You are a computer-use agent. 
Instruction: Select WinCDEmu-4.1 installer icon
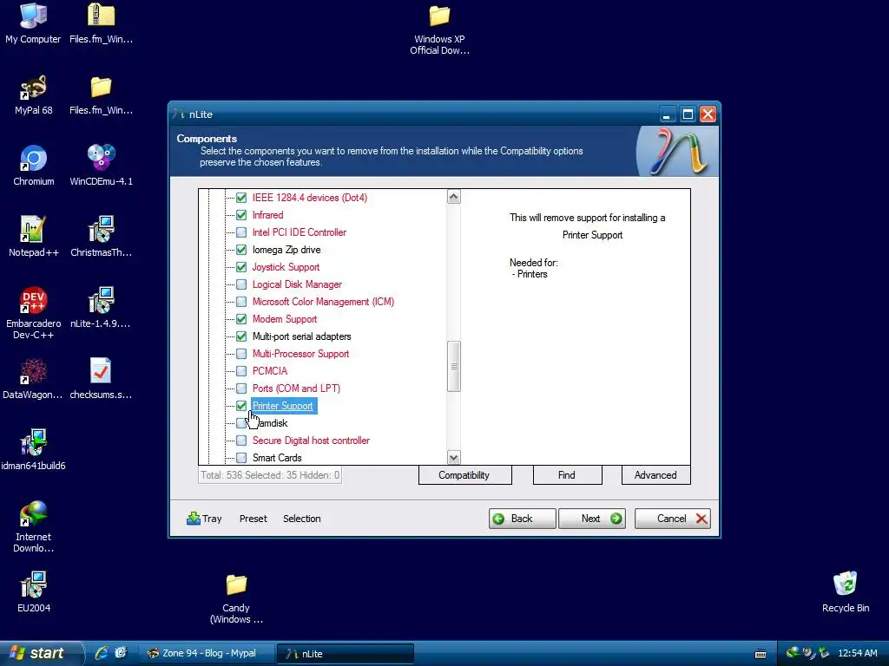pyautogui.click(x=101, y=166)
